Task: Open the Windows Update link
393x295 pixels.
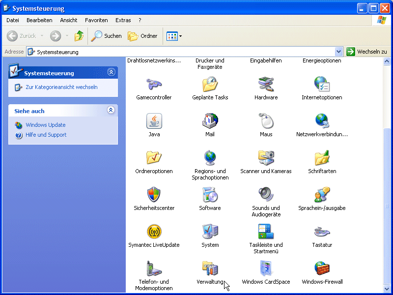Action: [x=46, y=125]
